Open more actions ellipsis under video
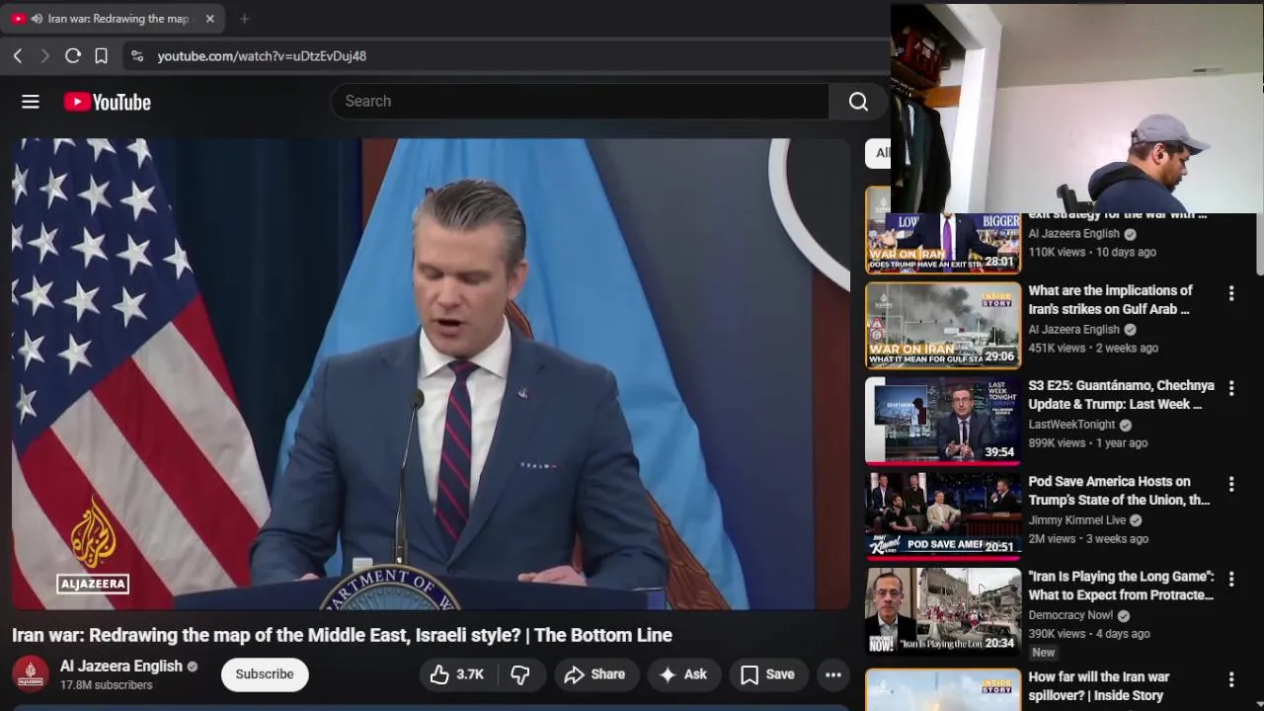The image size is (1264, 711). (x=832, y=674)
